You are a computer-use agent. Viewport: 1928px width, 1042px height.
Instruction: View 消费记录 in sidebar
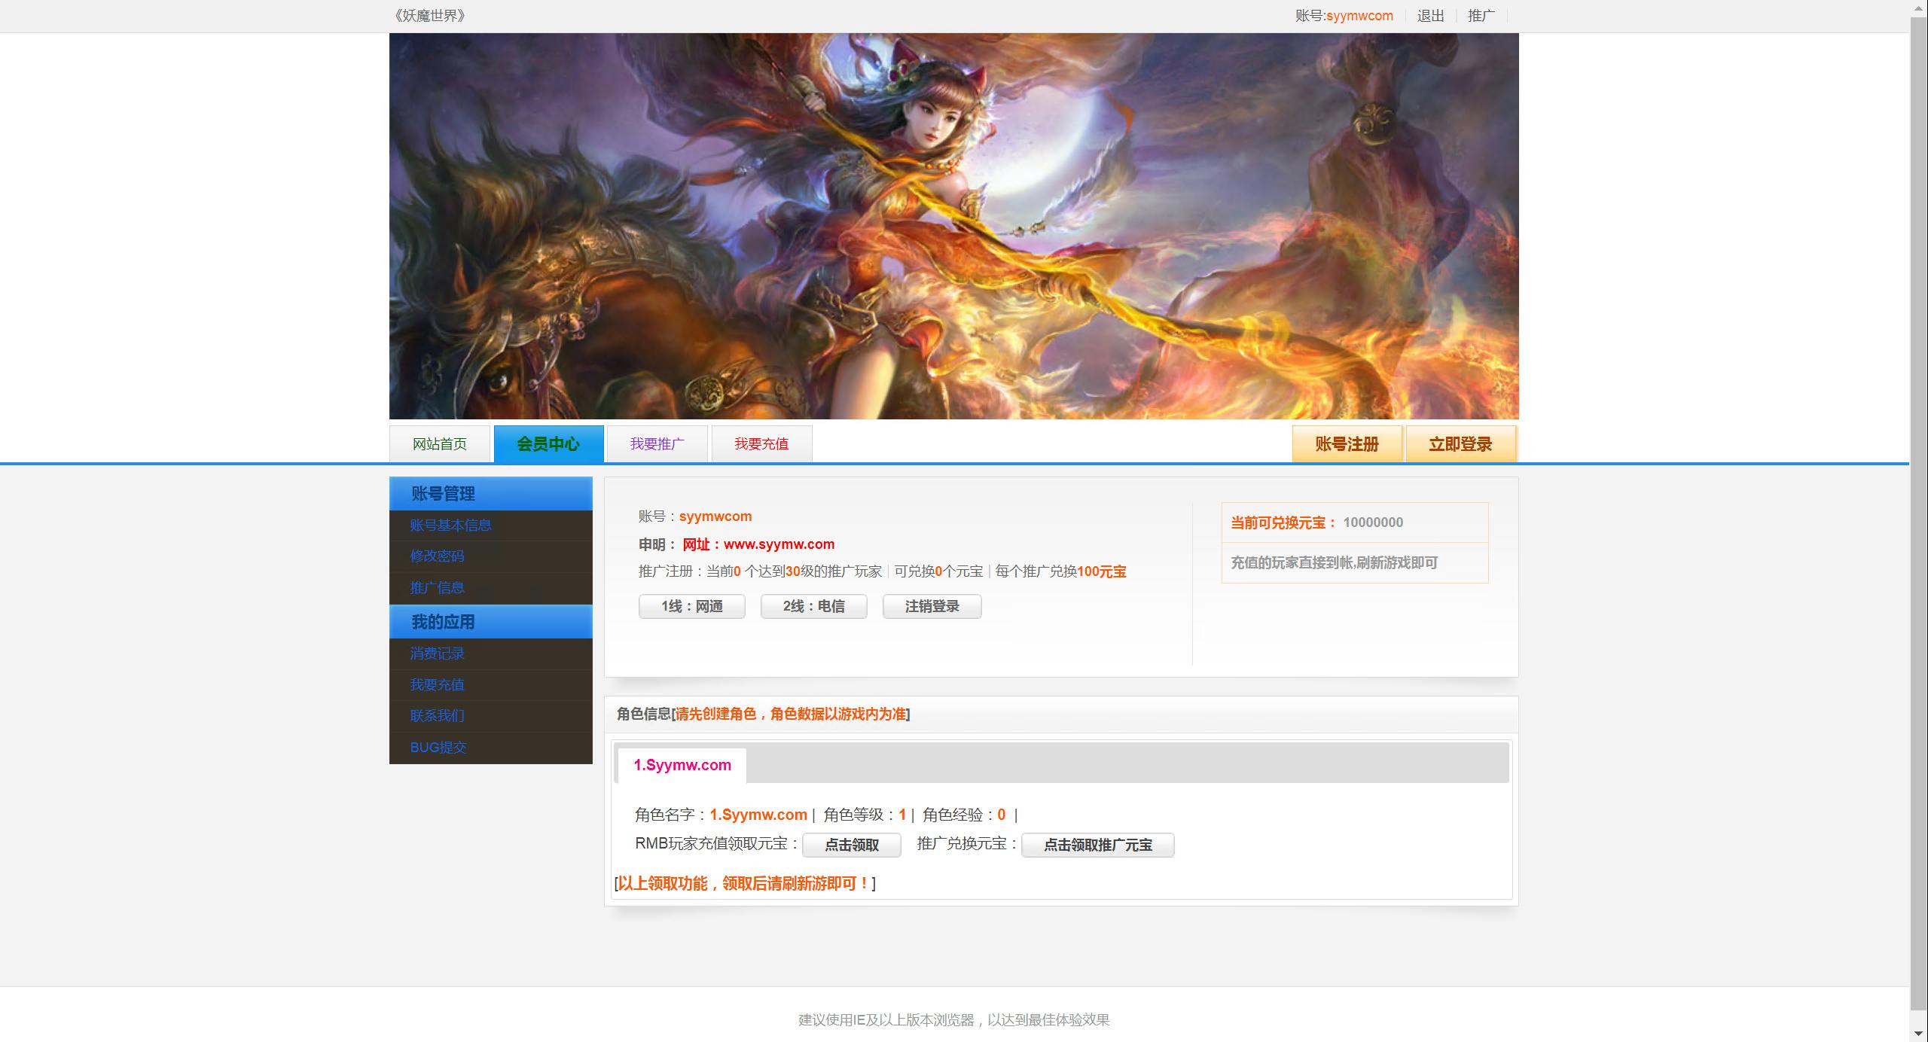click(437, 654)
